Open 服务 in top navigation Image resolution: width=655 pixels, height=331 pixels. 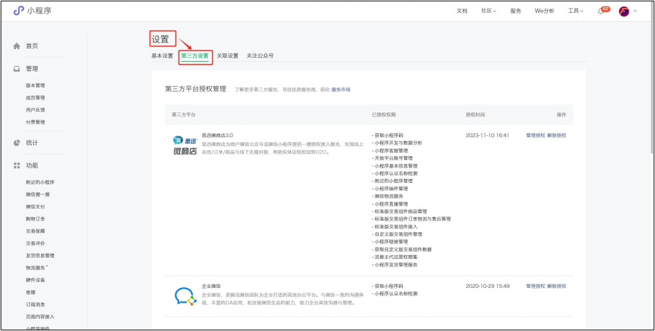[516, 11]
